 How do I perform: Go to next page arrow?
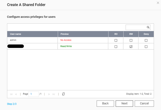(x=49, y=94)
